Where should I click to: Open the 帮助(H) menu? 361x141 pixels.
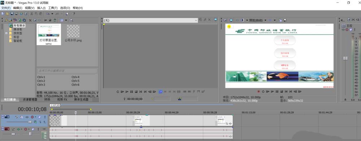(78, 8)
